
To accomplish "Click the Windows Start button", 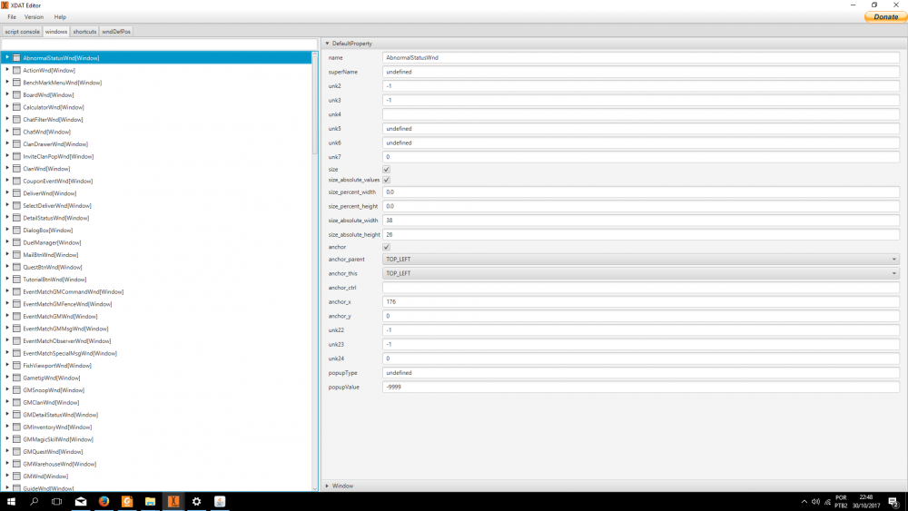I will coord(12,501).
